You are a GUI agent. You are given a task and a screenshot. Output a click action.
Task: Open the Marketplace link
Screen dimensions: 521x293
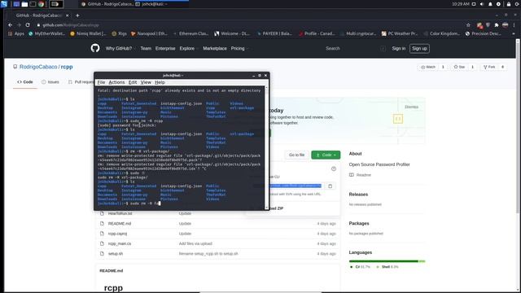(x=215, y=48)
